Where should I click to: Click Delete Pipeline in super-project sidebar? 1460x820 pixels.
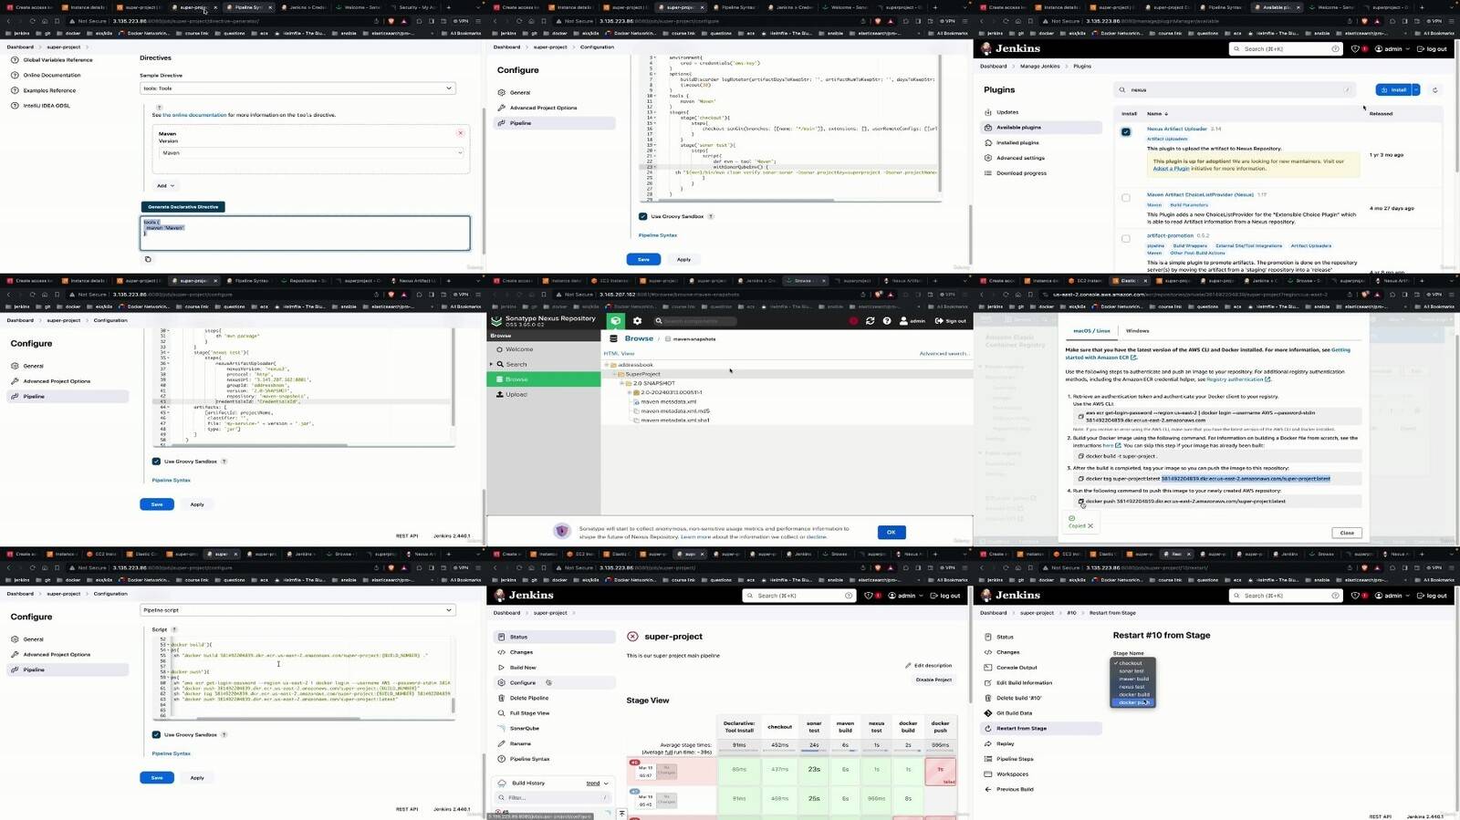[x=529, y=698]
